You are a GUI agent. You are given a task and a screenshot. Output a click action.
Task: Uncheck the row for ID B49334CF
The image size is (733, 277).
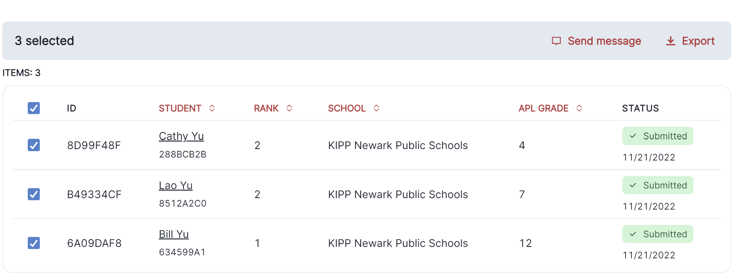34,194
